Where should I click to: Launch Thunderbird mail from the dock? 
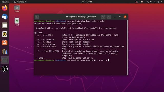5,17
